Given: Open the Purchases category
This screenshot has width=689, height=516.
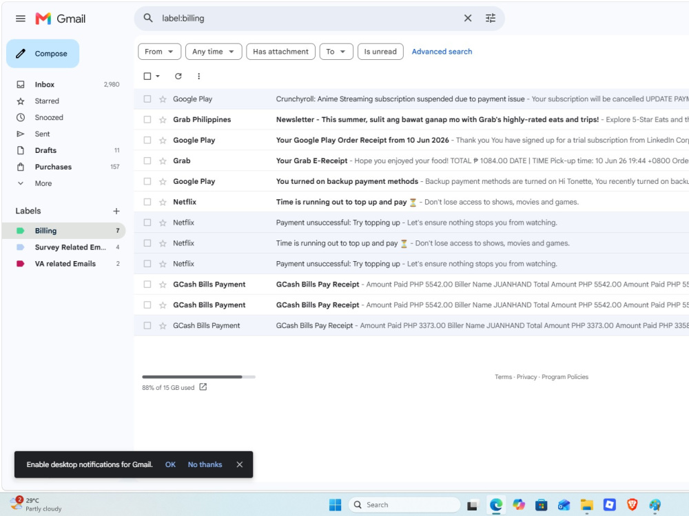Looking at the screenshot, I should pyautogui.click(x=63, y=167).
